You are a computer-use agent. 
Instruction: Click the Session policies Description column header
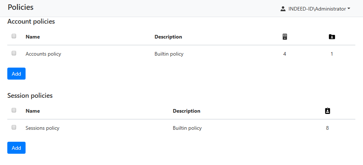[186, 111]
